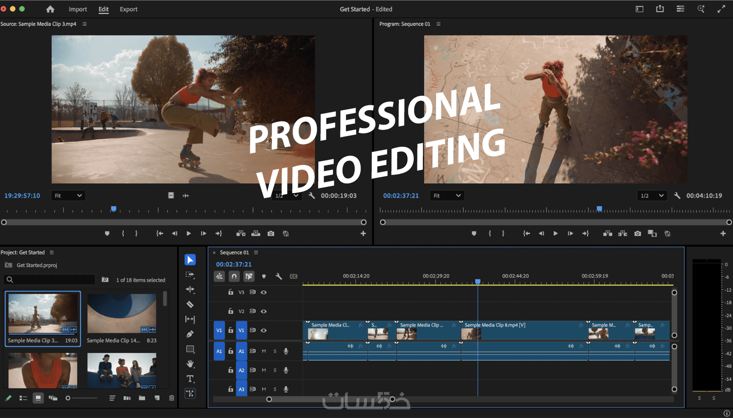733x418 pixels.
Task: Click the Source monitor timecode 19:29:57:10
Action: (22, 196)
